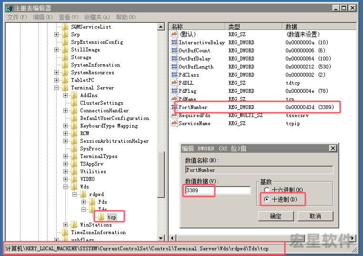Image resolution: width=363 pixels, height=256 pixels.
Task: Click the 数值数据 value input field
Action: pos(218,190)
